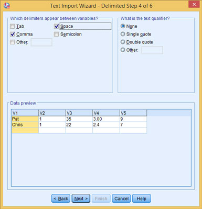Click the value 3.00 in the preview
Image resolution: width=202 pixels, height=209 pixels.
(106, 119)
